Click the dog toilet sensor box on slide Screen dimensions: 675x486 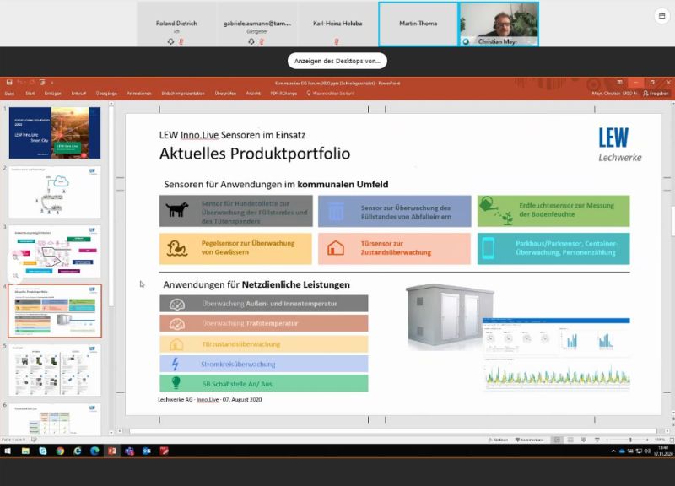coord(236,212)
